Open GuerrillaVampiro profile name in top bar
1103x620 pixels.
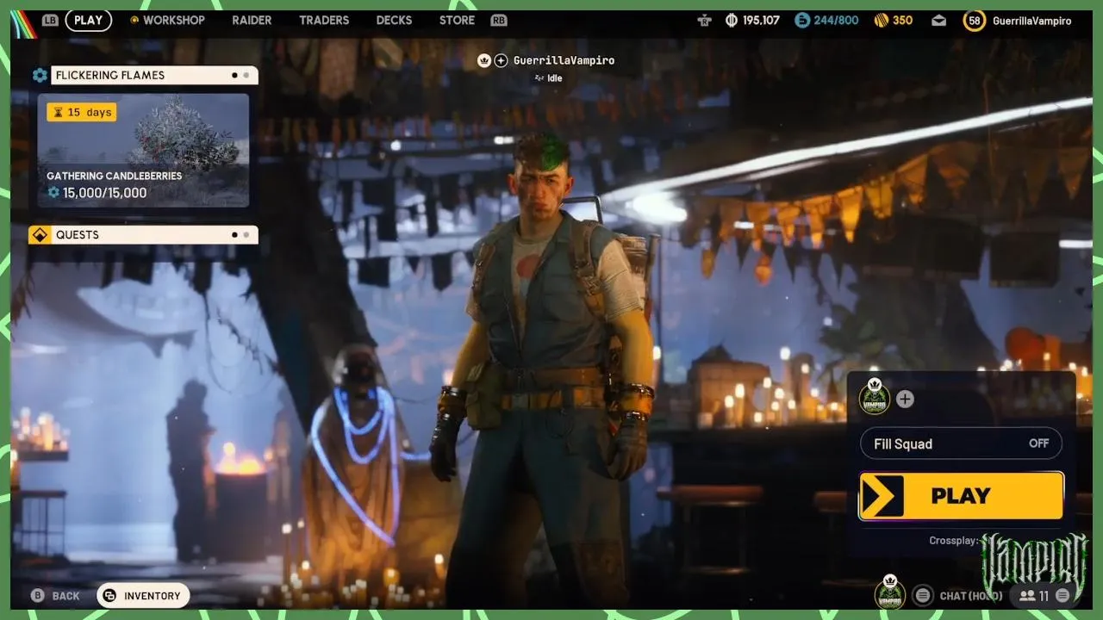coord(1031,21)
